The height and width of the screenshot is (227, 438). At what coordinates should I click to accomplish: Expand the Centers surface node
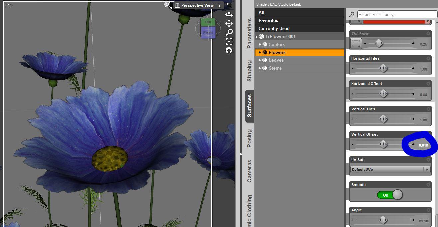click(x=260, y=44)
